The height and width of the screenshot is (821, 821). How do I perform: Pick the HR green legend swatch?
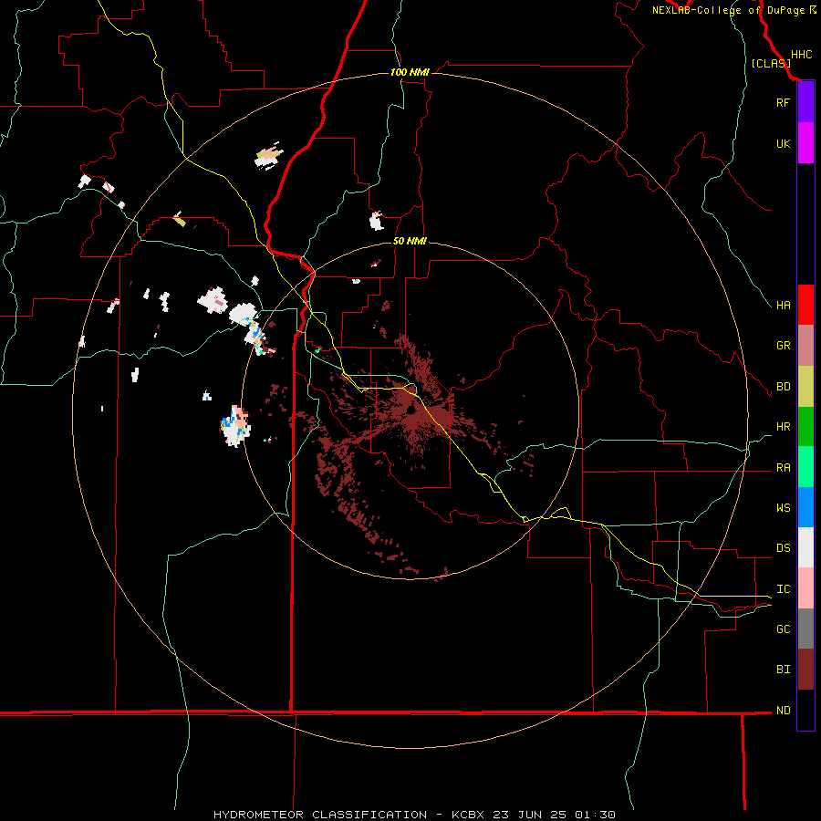(x=805, y=427)
